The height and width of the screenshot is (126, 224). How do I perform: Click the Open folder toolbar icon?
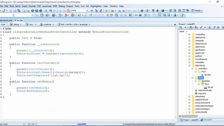pyautogui.click(x=3, y=10)
